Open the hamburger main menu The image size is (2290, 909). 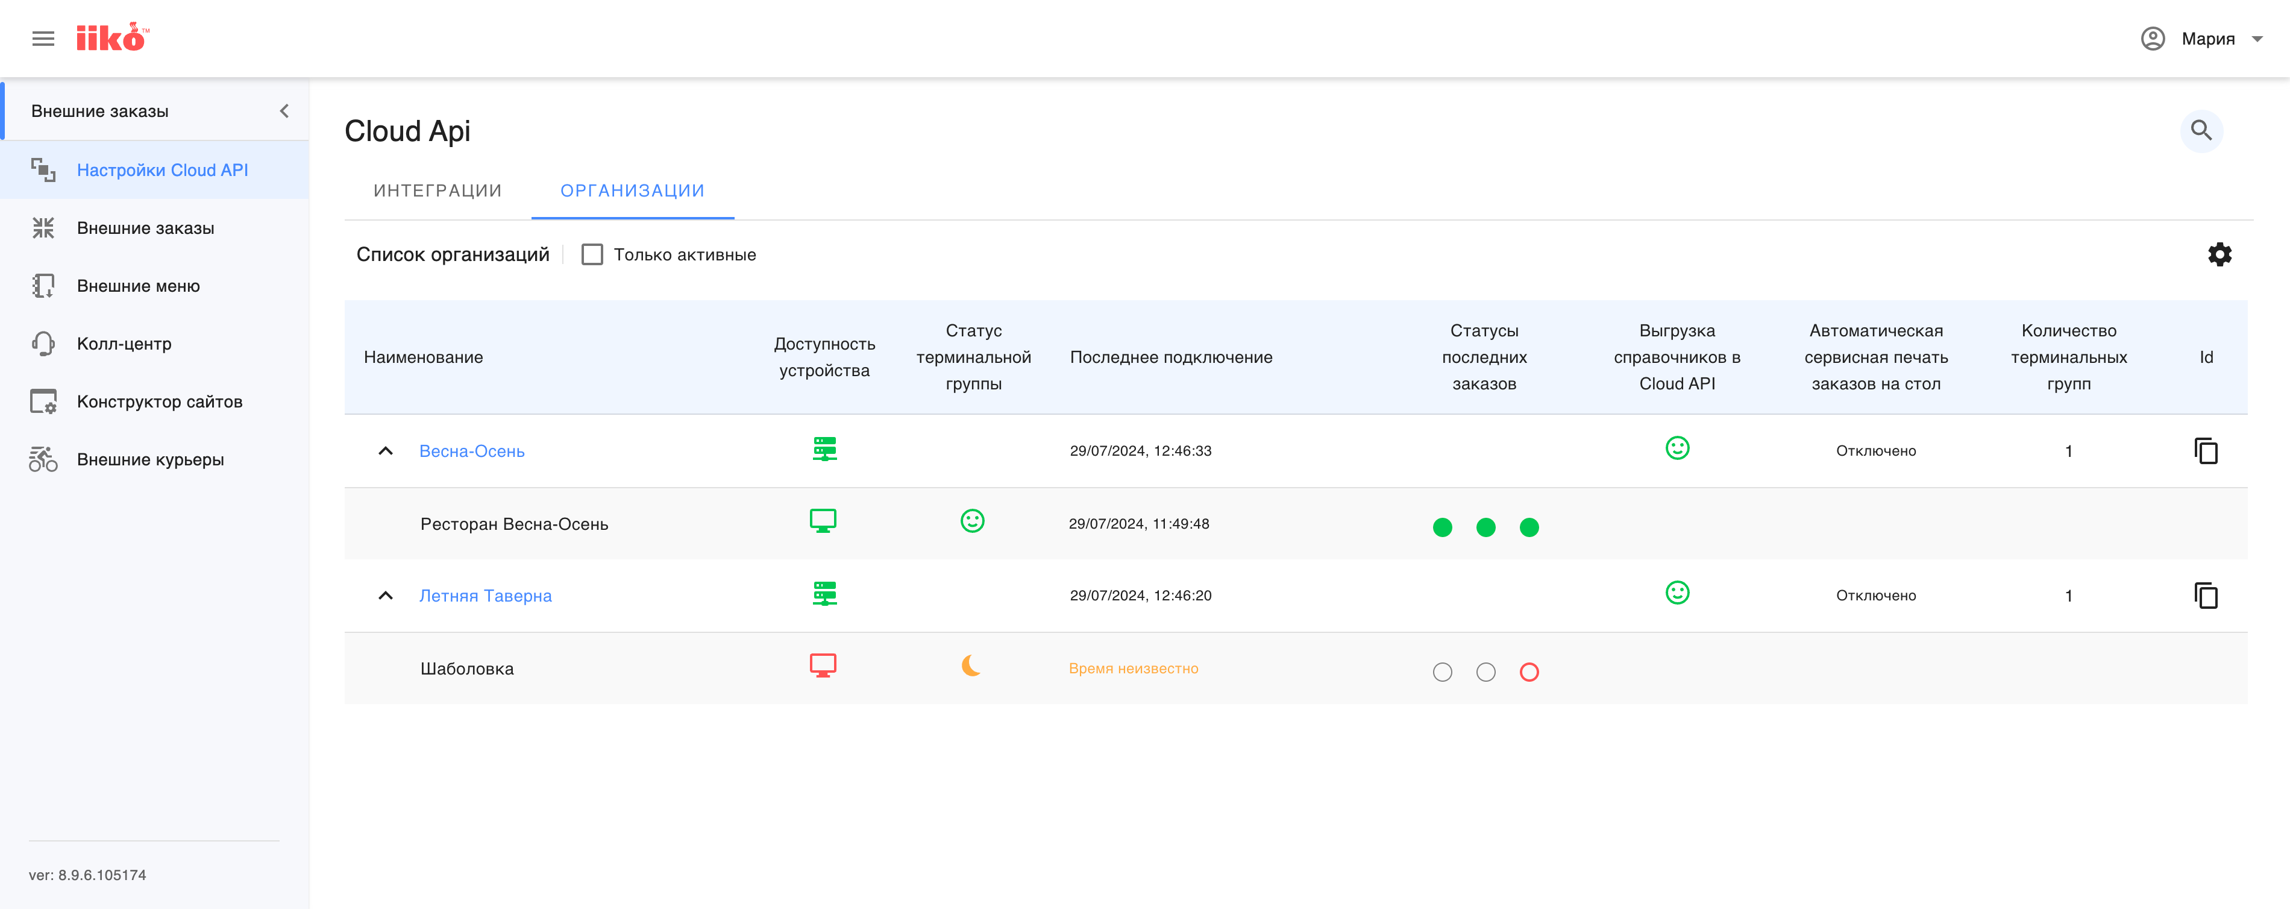(x=43, y=38)
